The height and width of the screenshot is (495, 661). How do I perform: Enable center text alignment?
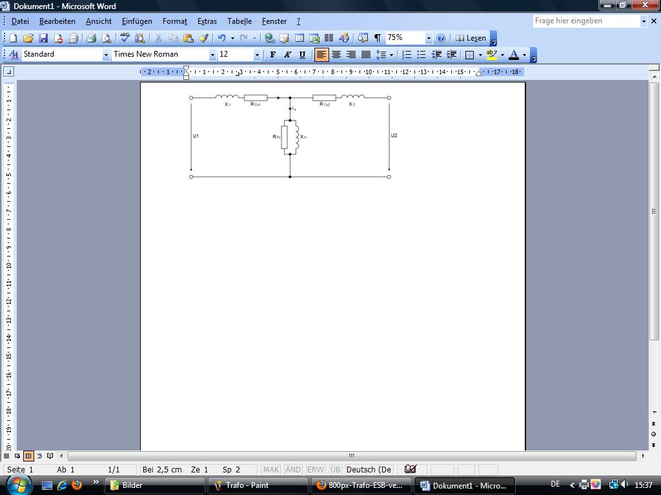pyautogui.click(x=336, y=55)
